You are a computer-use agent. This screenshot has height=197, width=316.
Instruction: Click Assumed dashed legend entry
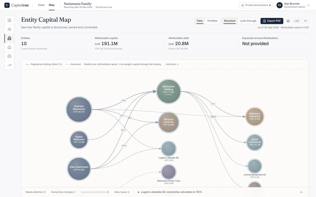pos(73,64)
